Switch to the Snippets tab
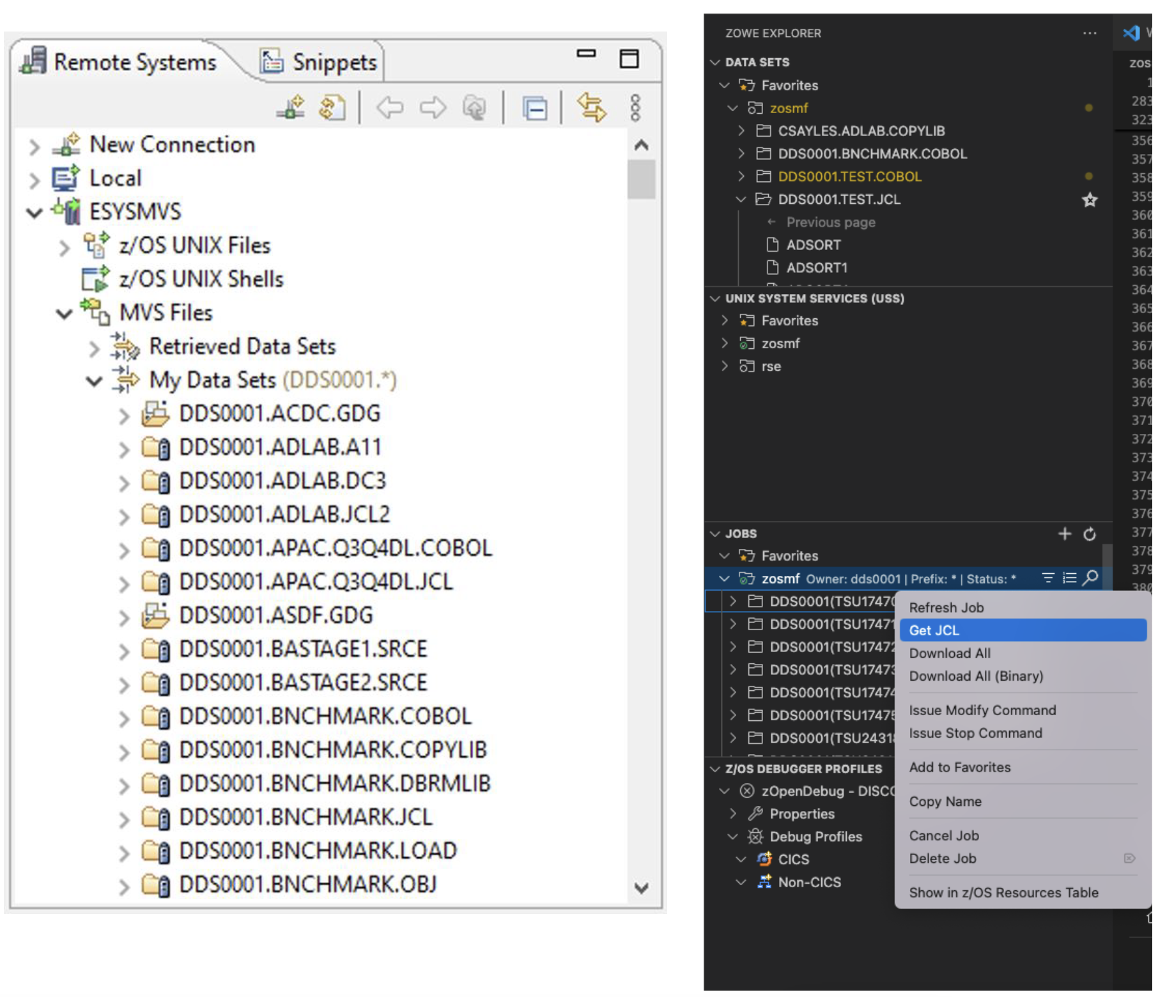The width and height of the screenshot is (1158, 997). click(x=319, y=62)
